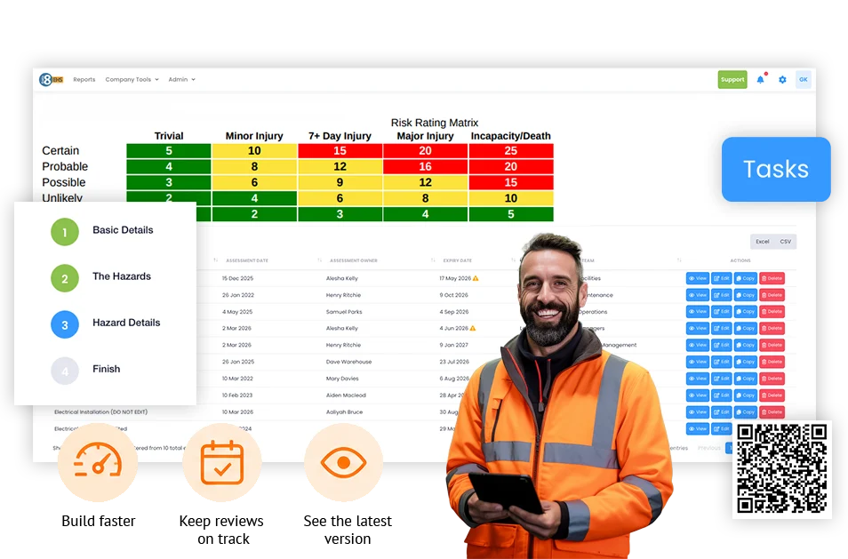Open the notifications bell
Image resolution: width=848 pixels, height=559 pixels.
click(x=760, y=79)
